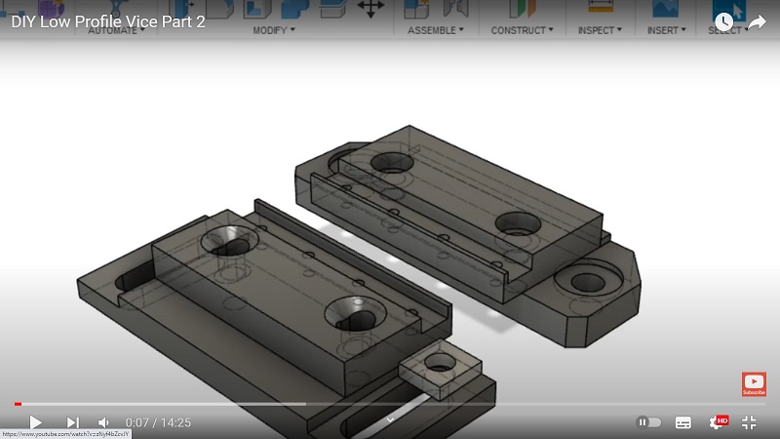Turn on subtitles/closed captions
780x439 pixels.
pos(683,422)
